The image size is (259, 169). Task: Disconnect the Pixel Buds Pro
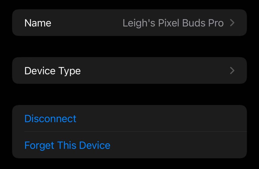tap(50, 119)
